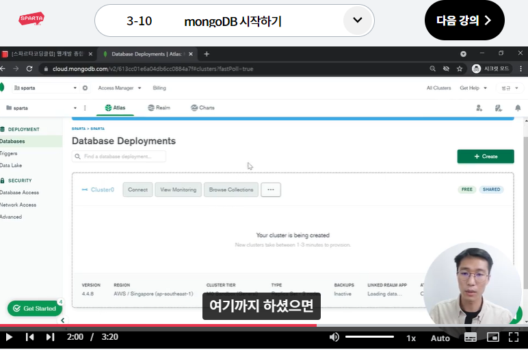Bookmark this page with the star icon
Screen dimensions: 528x350
(x=460, y=68)
